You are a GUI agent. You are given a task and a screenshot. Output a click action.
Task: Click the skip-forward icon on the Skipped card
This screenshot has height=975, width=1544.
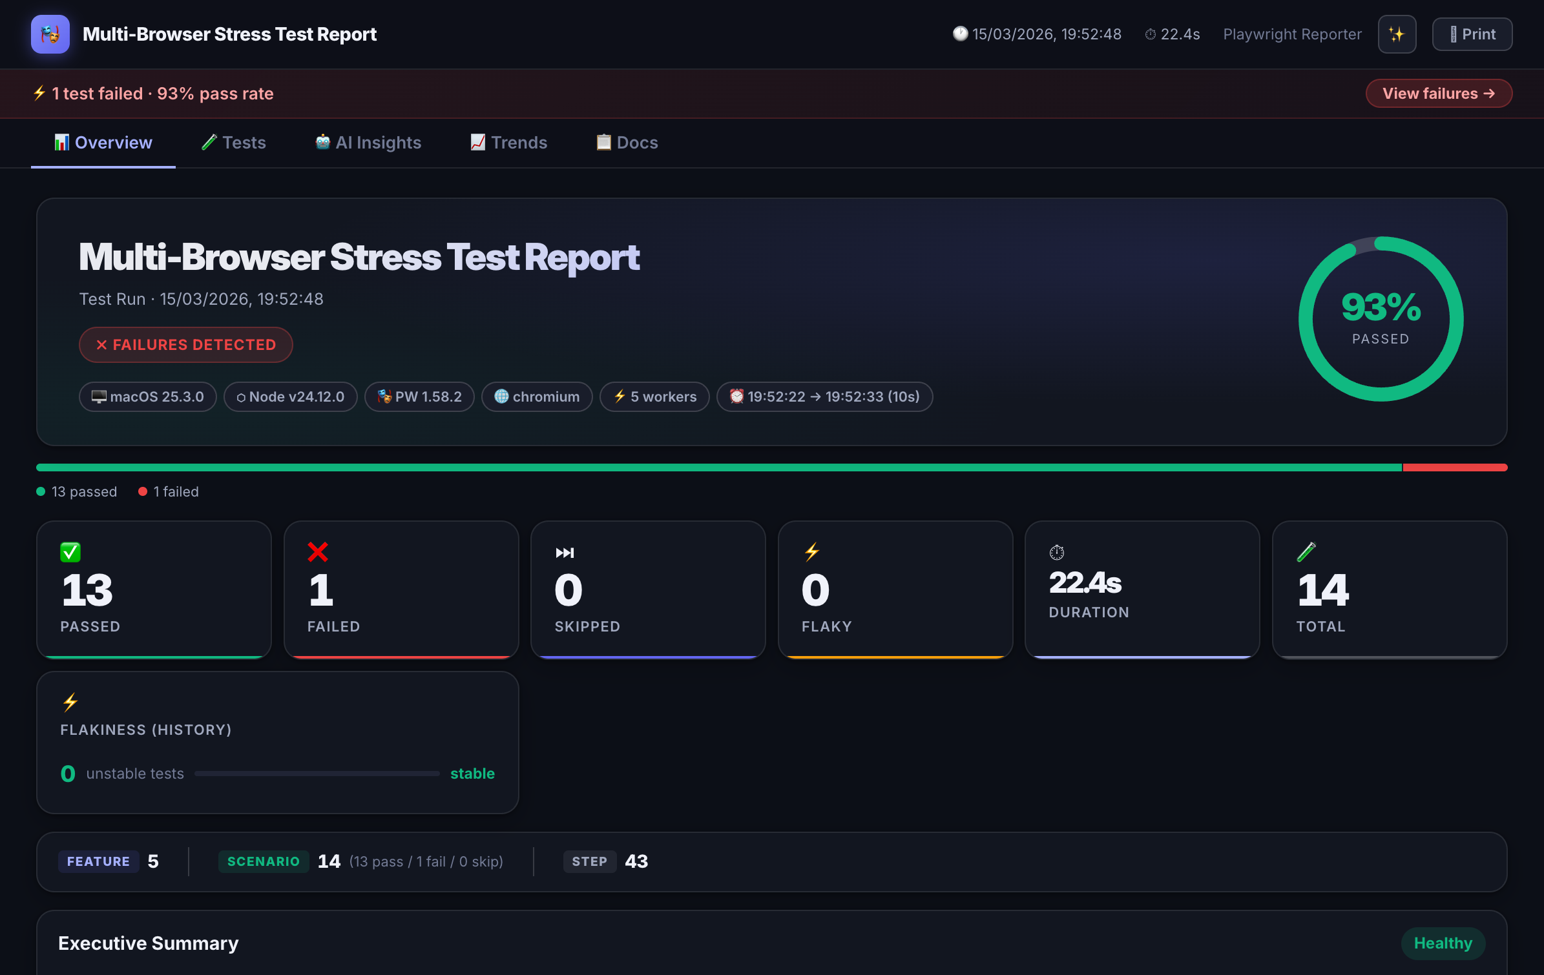point(565,552)
